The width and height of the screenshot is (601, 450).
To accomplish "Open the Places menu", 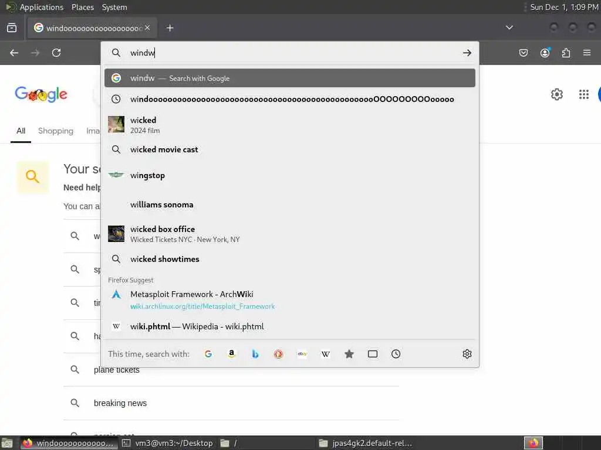I will click(x=82, y=7).
